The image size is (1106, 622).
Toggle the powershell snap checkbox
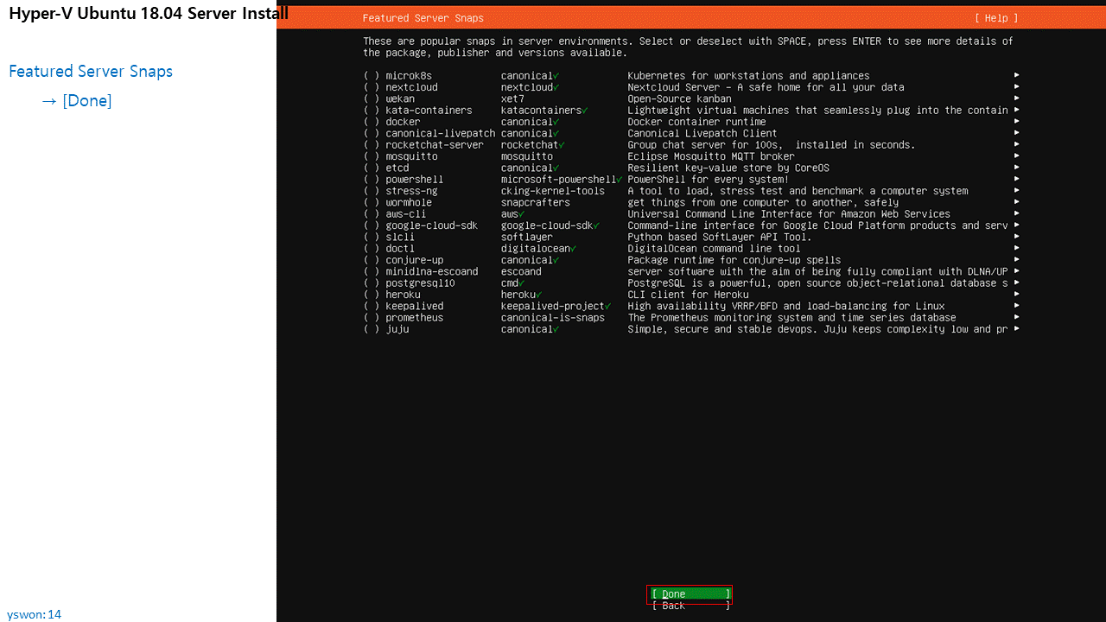[x=372, y=180]
